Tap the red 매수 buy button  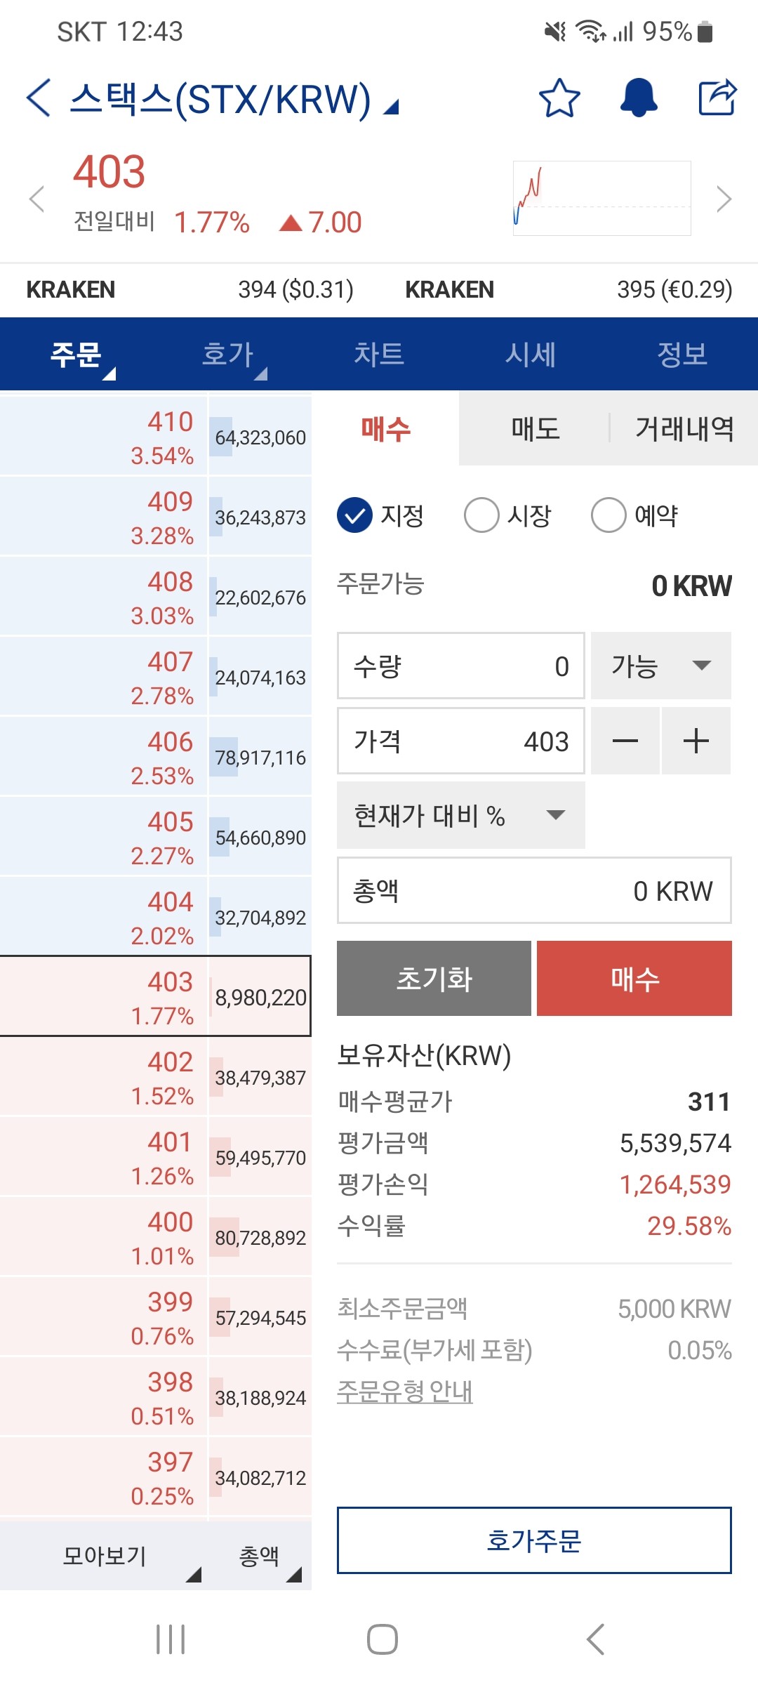634,978
